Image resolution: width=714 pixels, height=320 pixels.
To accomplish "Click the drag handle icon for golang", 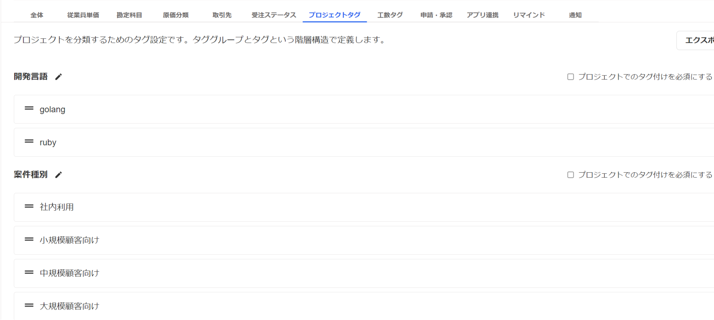I will click(29, 108).
